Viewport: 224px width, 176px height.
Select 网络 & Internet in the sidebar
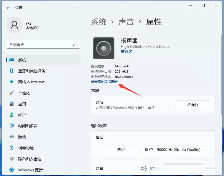(27, 82)
